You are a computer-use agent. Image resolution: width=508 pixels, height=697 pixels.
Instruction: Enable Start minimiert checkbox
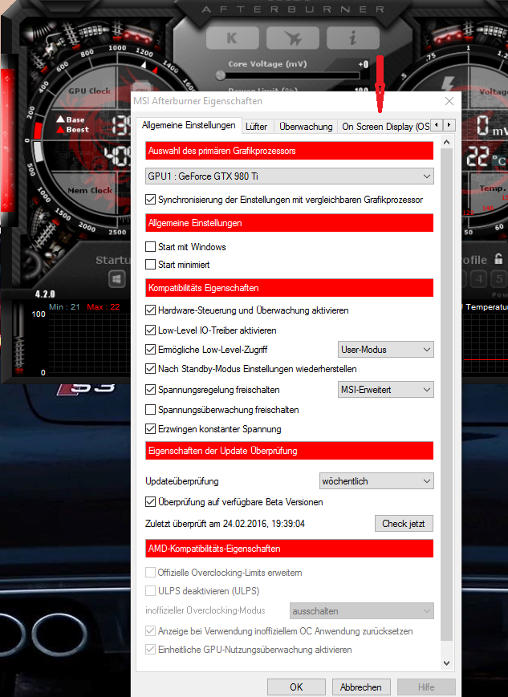click(x=150, y=265)
